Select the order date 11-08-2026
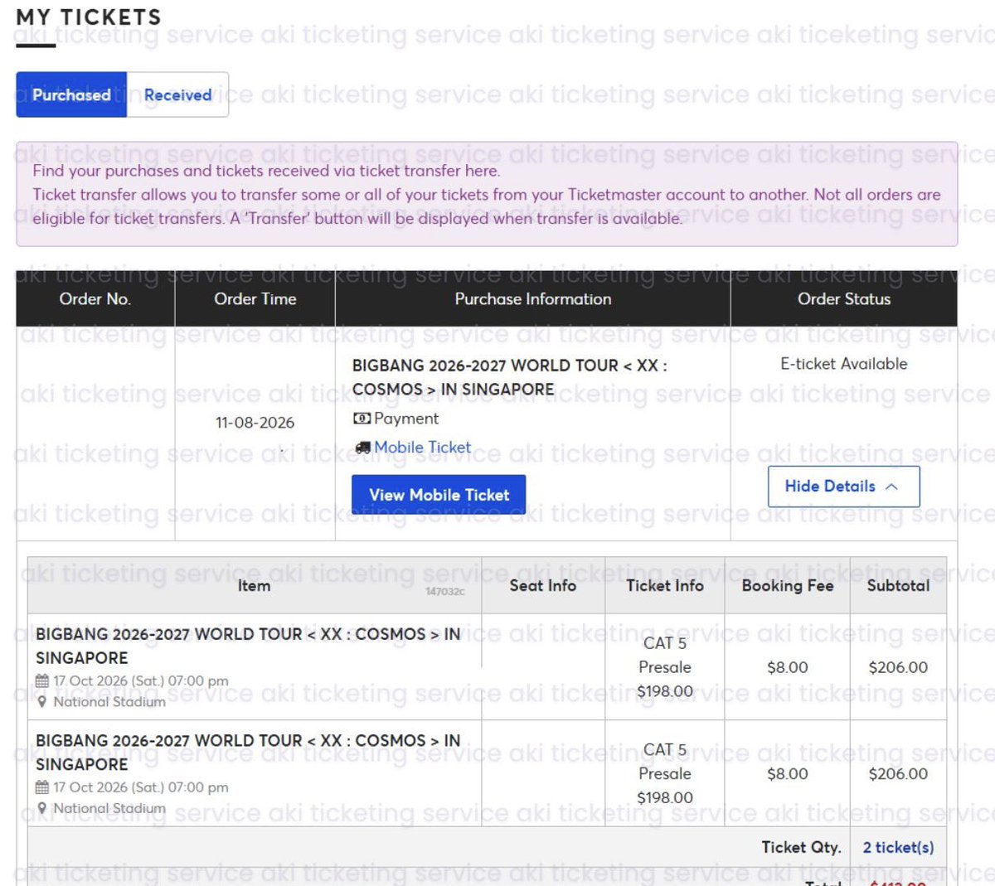995x886 pixels. click(x=255, y=423)
